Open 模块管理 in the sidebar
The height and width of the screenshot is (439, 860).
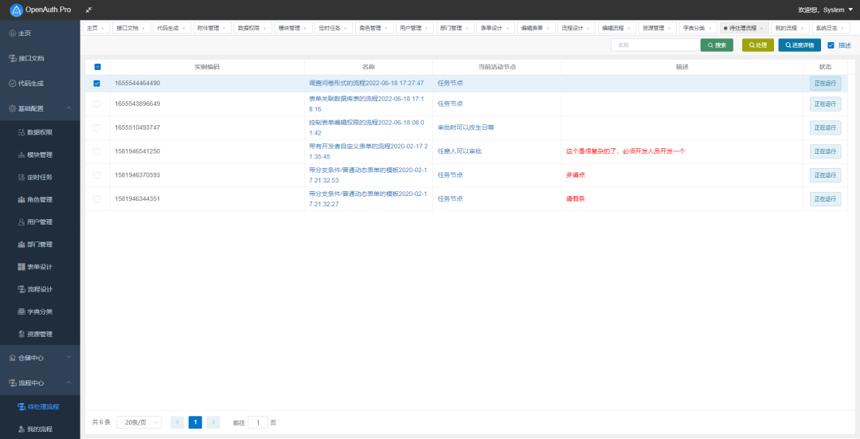(x=40, y=155)
